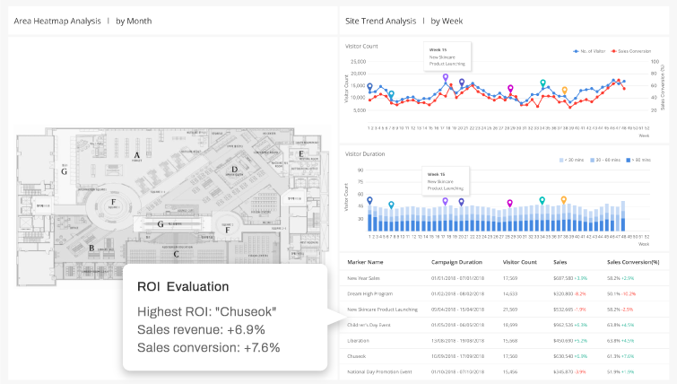Sort table by Sales Conversion(%) column header

point(633,262)
